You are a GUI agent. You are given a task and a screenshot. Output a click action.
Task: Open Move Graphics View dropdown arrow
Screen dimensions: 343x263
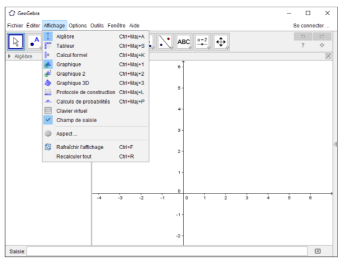click(228, 48)
